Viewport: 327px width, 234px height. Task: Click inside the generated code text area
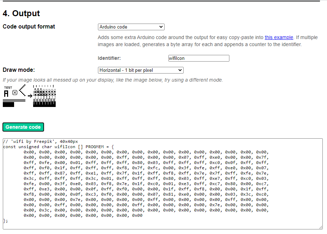[163, 184]
